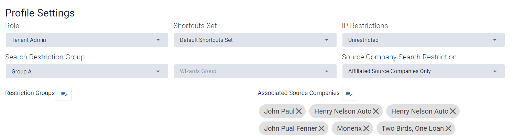513x140 pixels.
Task: Open the Role dropdown showing Tenant Admin
Action: (x=87, y=40)
